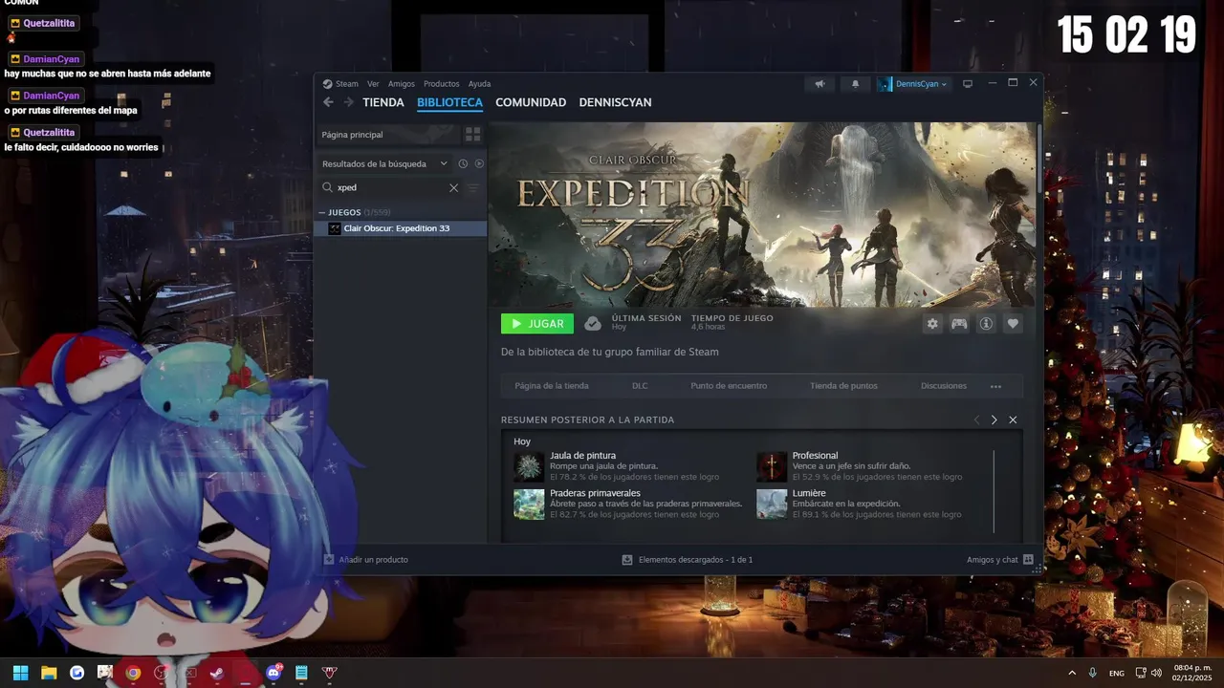
Task: Open game settings gear icon
Action: [932, 324]
